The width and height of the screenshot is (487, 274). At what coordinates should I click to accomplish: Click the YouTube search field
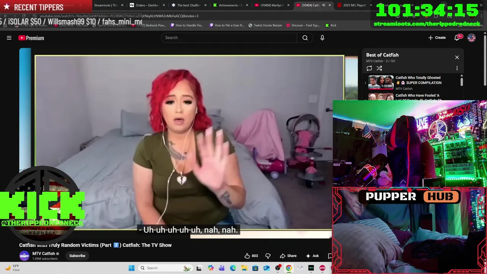click(229, 38)
